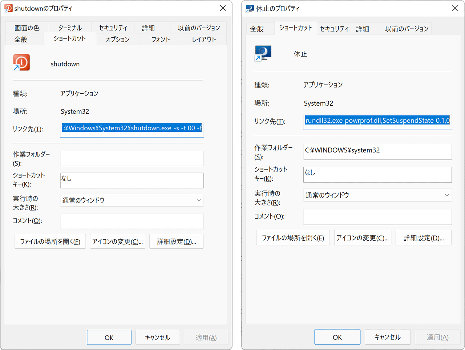Open 詳細設定 in 休止 properties
Viewport: 465px width, 350px height.
[424, 238]
